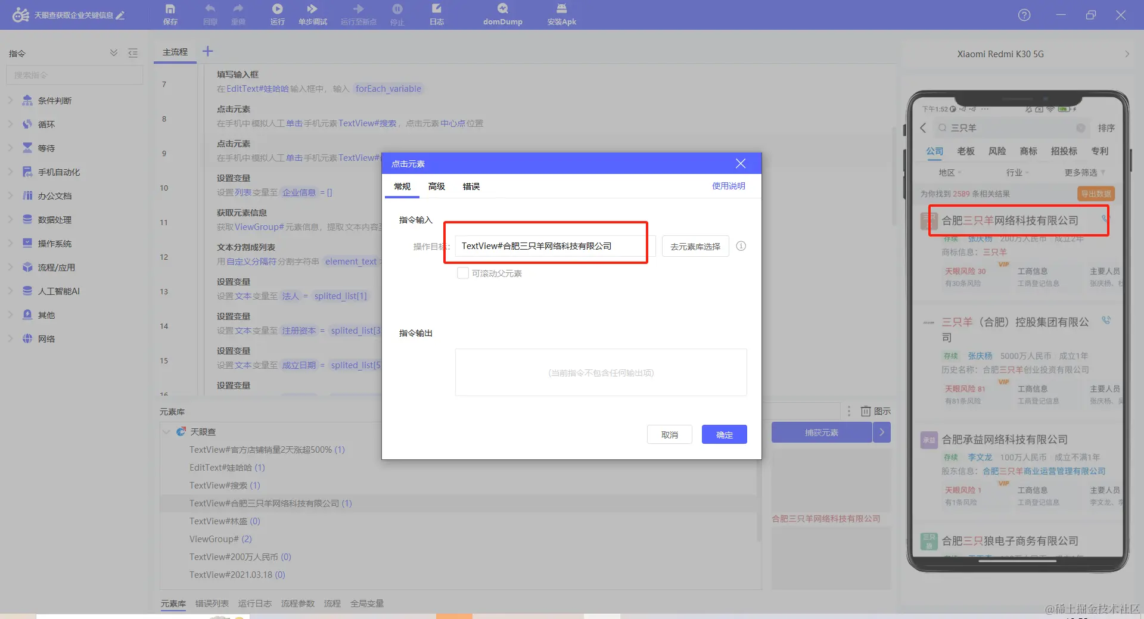Click the 网络 globe category icon
Viewport: 1144px width, 619px height.
click(x=27, y=339)
